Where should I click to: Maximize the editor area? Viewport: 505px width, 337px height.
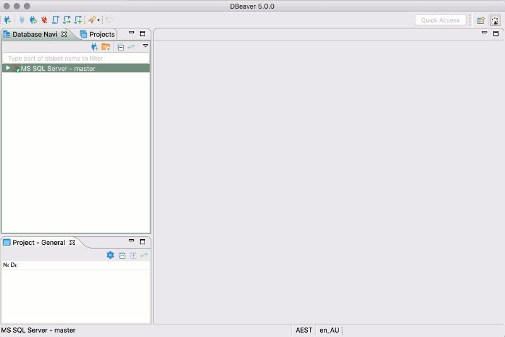point(496,33)
